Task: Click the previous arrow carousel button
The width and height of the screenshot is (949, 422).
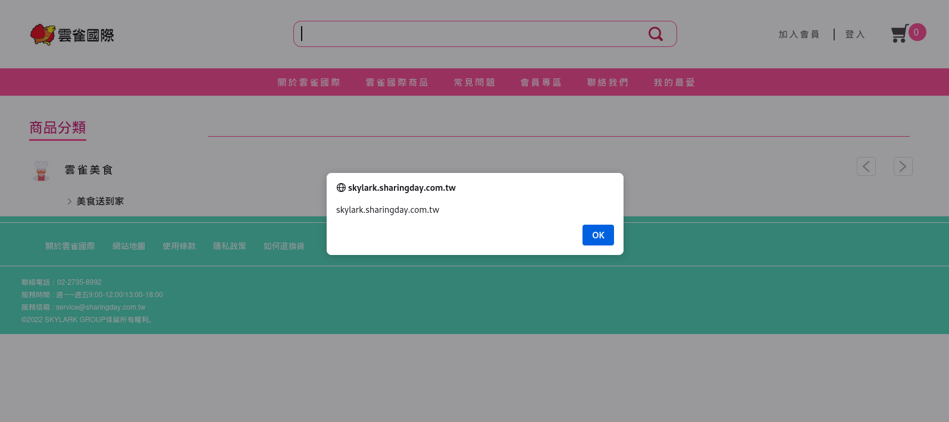Action: (866, 166)
